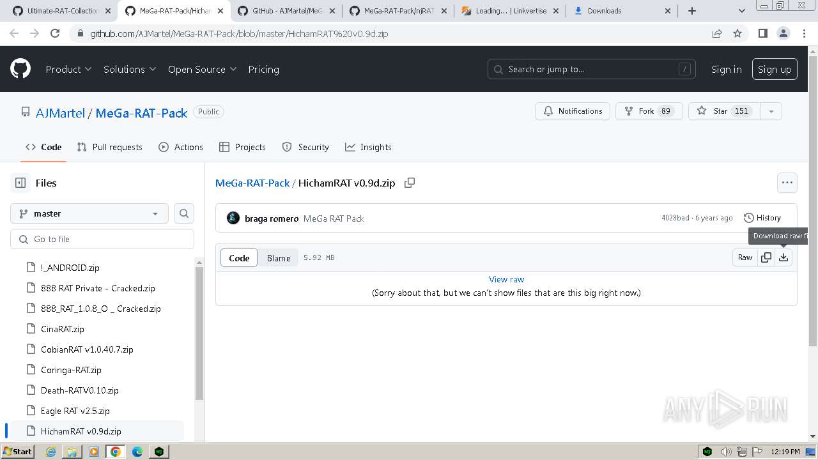Click the browser address bar URL
Viewport: 818px width, 460px height.
click(239, 34)
